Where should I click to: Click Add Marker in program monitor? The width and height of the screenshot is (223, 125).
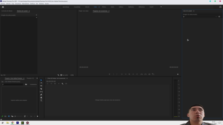(x=109, y=74)
